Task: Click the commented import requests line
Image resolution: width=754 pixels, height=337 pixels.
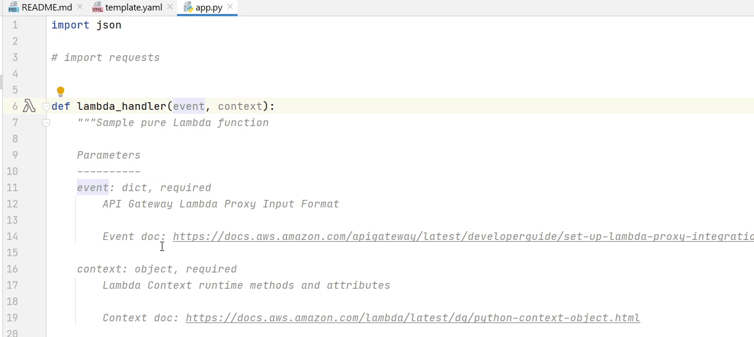Action: tap(105, 58)
